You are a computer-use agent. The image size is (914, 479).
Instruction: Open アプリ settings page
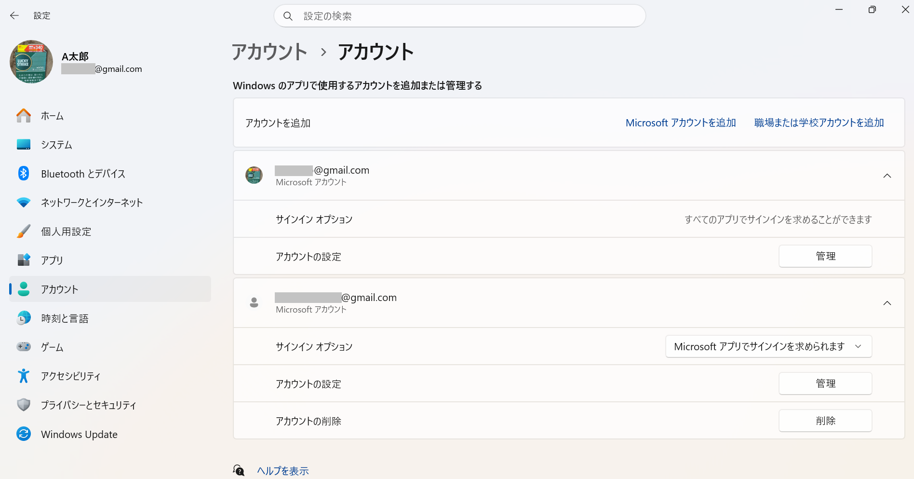pos(110,260)
